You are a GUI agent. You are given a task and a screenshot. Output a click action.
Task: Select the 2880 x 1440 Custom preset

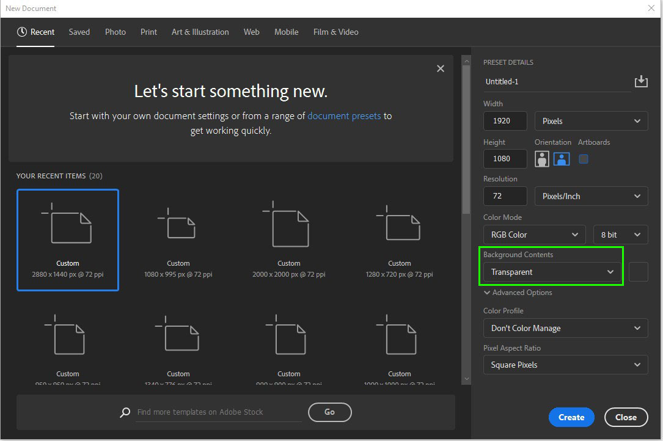click(67, 239)
